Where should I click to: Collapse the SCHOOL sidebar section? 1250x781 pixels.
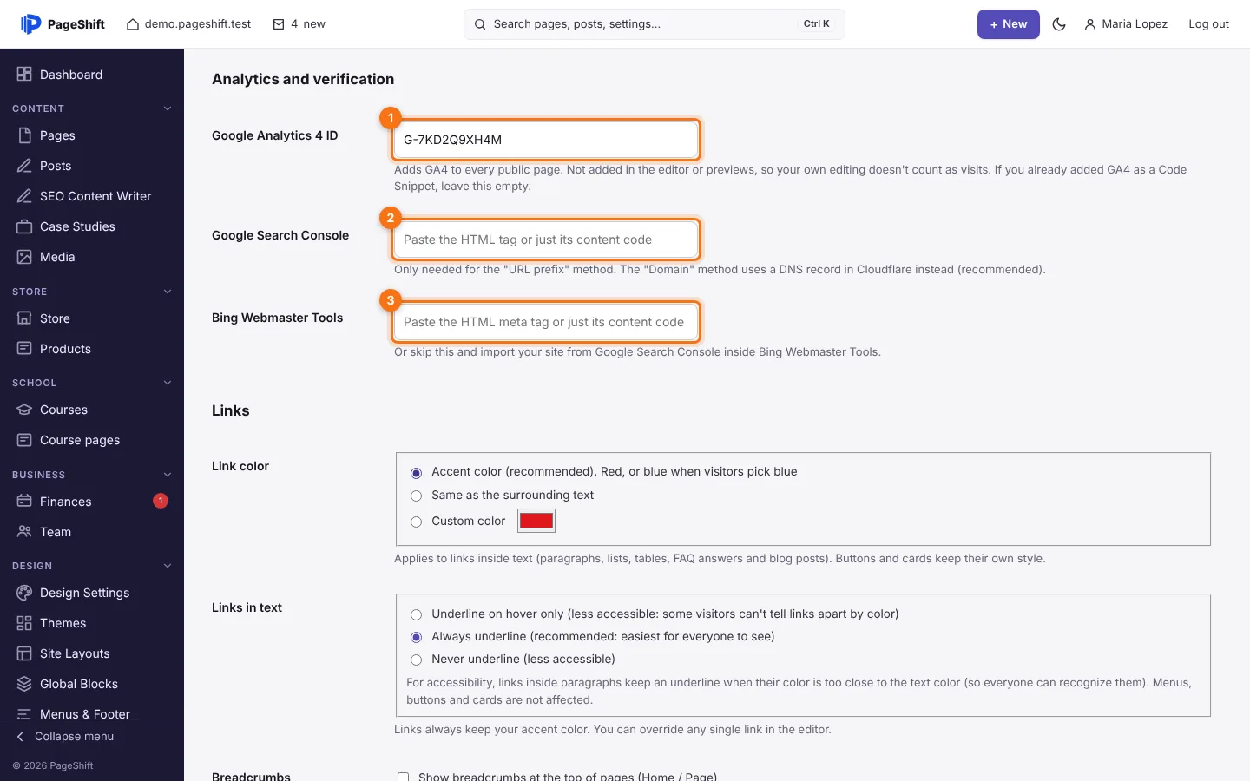168,383
